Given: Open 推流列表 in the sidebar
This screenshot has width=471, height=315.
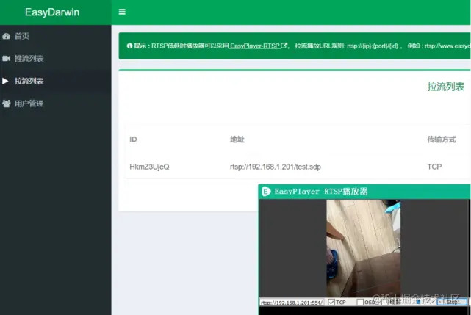Looking at the screenshot, I should 55,58.
